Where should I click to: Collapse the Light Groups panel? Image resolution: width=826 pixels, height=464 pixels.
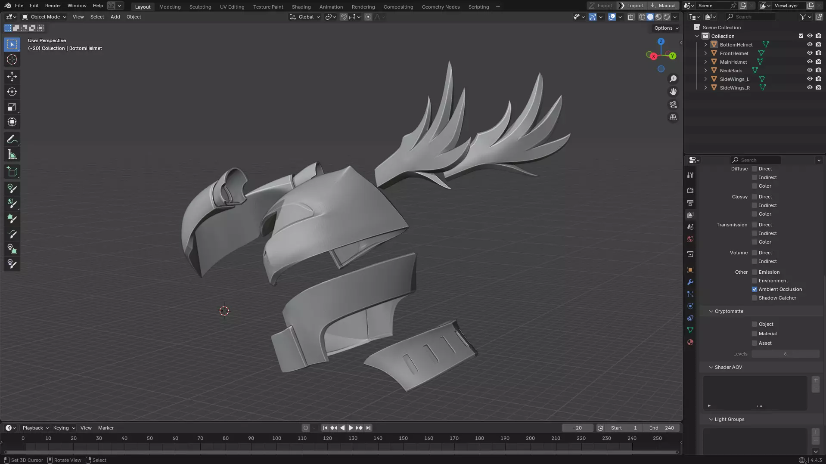click(711, 419)
